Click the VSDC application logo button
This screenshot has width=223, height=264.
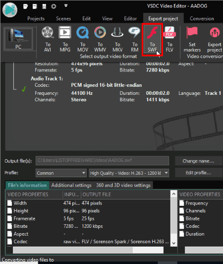tap(10, 10)
